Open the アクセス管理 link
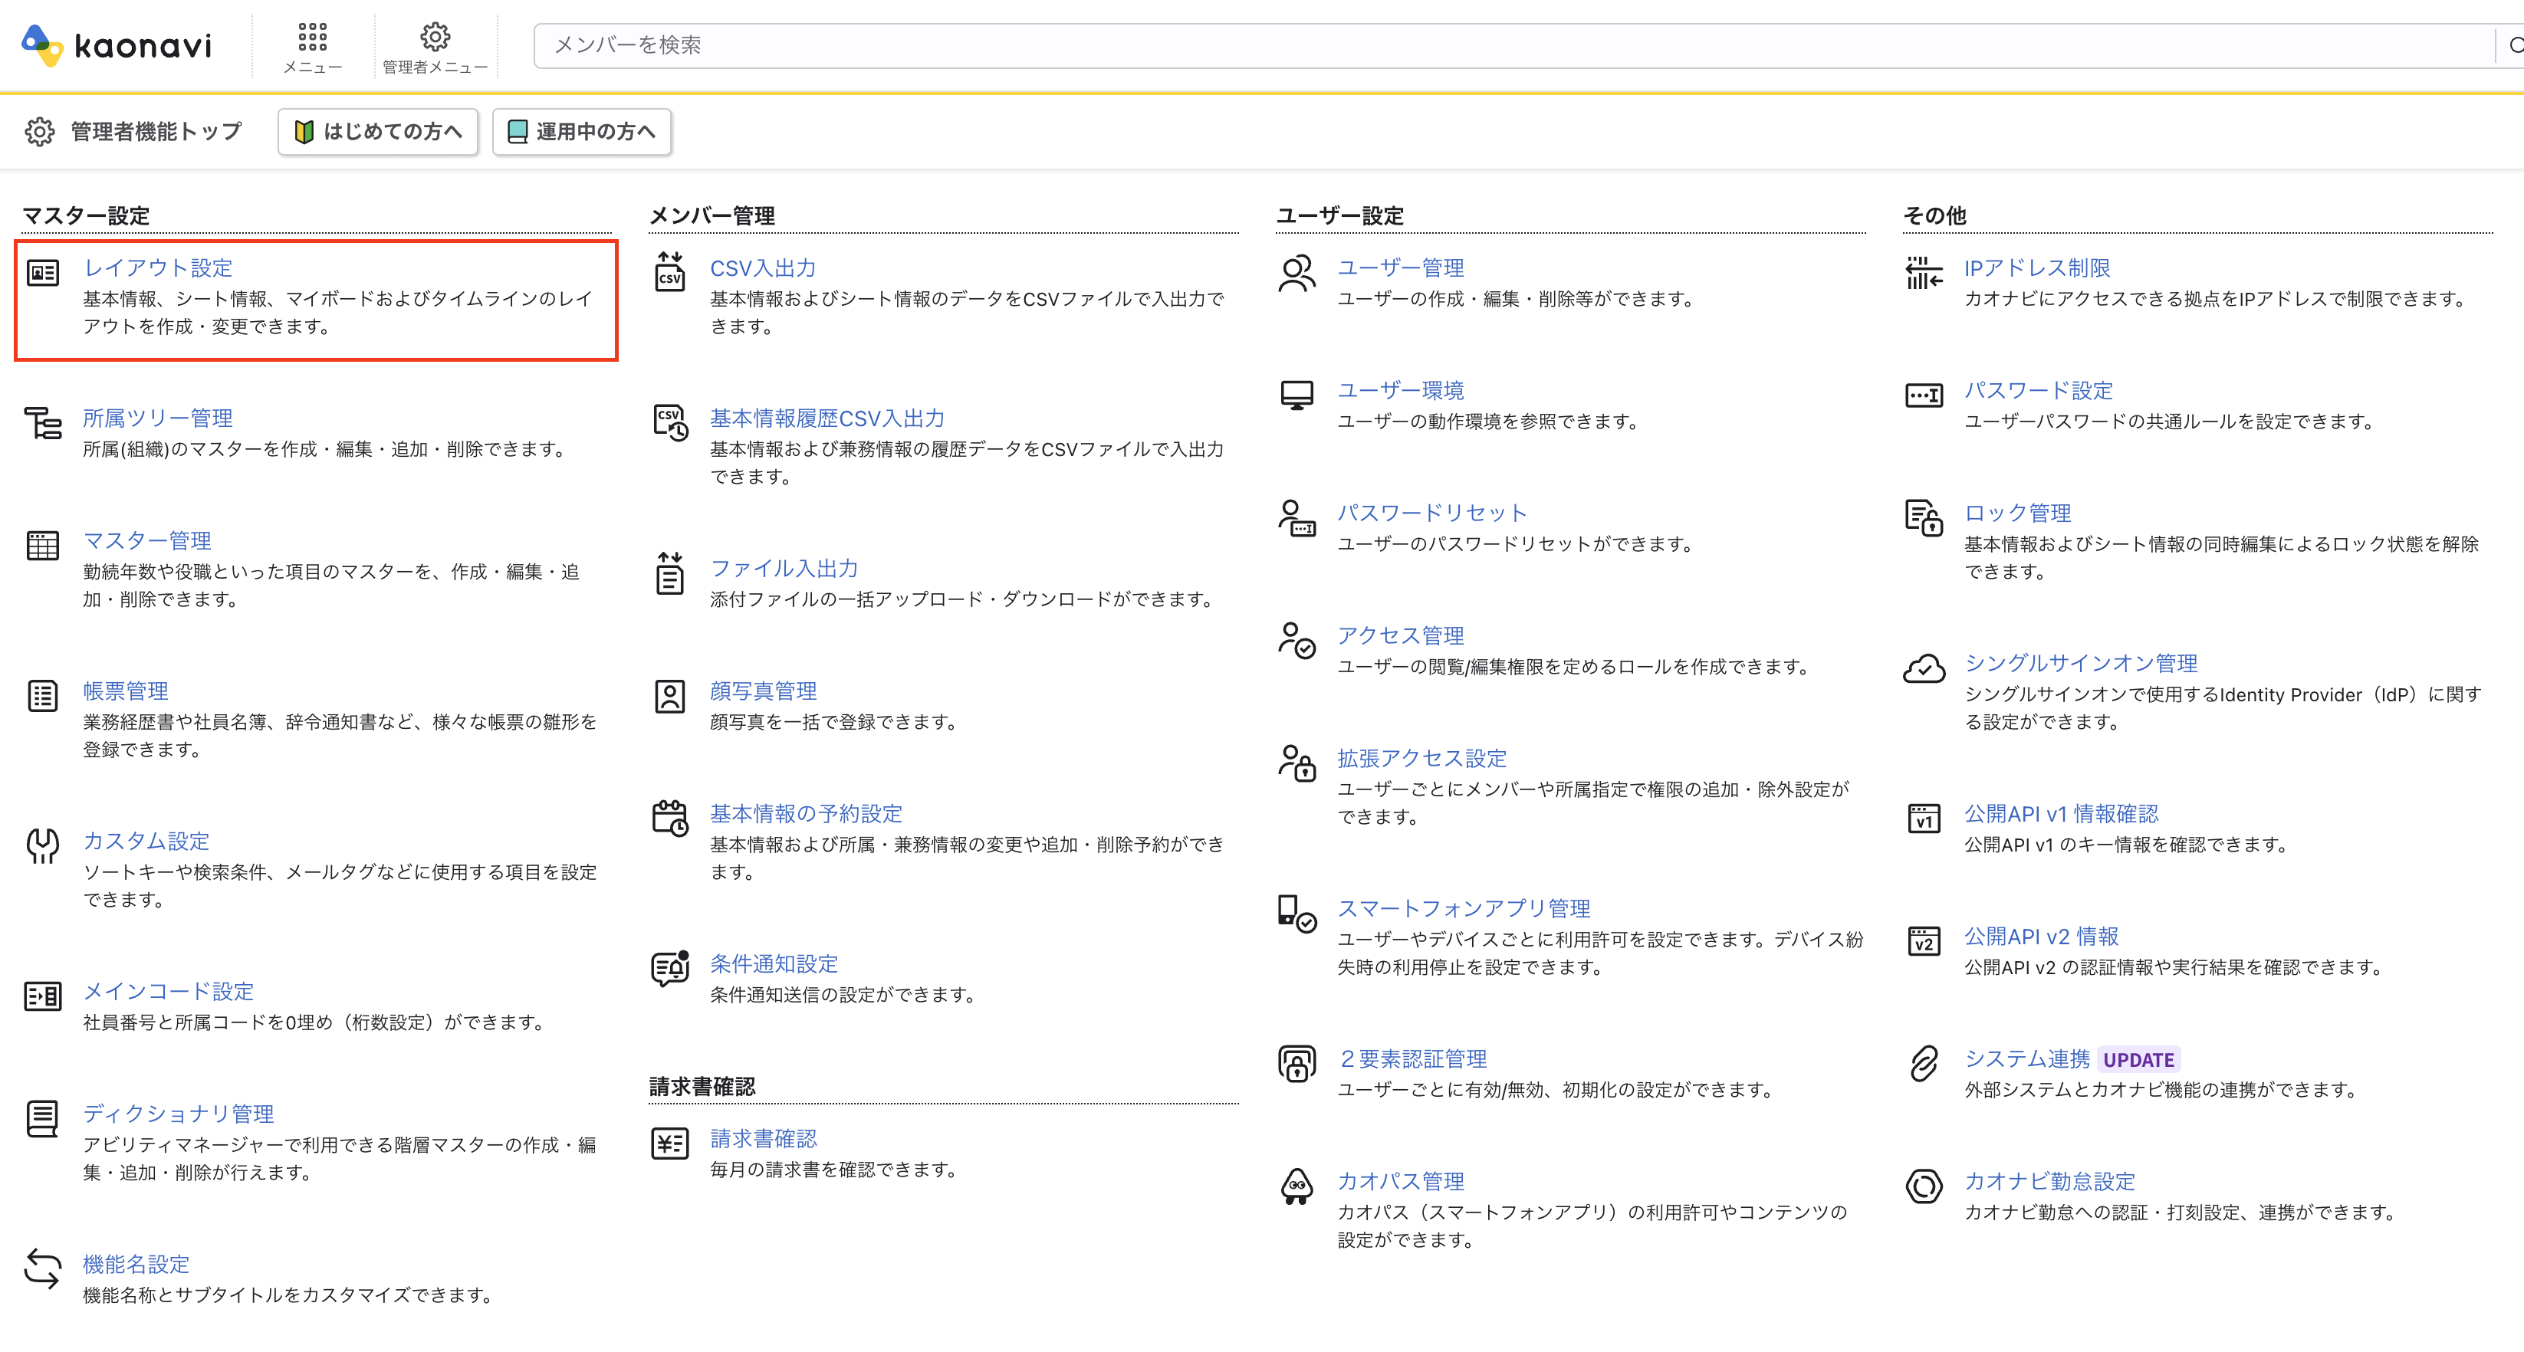 pyautogui.click(x=1401, y=635)
